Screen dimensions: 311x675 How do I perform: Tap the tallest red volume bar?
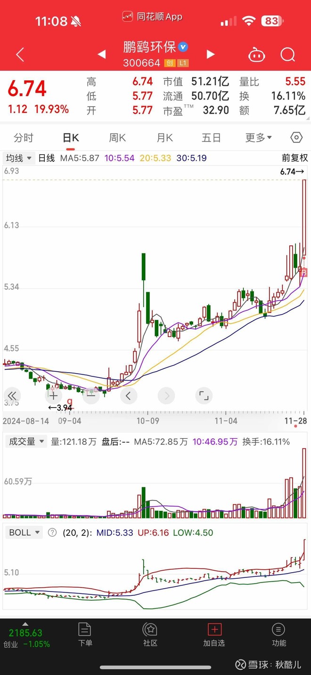304,483
